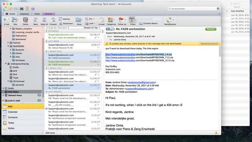Open the FA06_1-6.zip download link

tap(139, 54)
